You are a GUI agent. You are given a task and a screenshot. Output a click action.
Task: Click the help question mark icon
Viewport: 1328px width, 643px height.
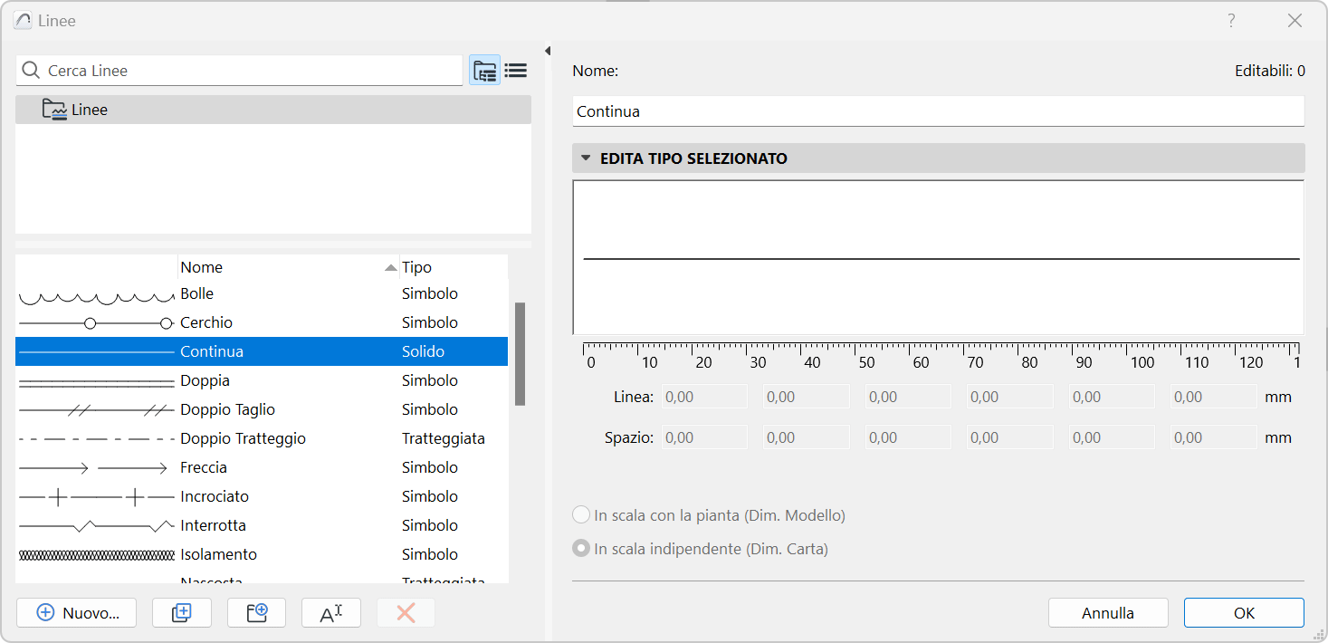pos(1232,20)
